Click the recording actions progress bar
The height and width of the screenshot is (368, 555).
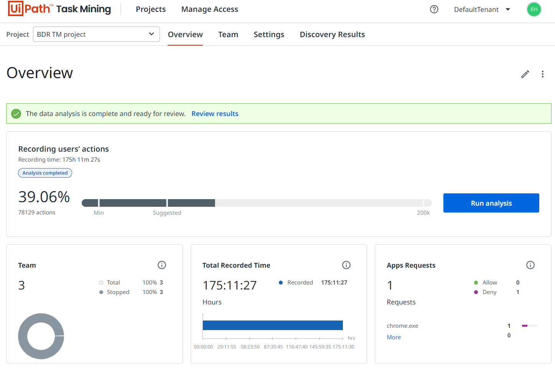[x=256, y=203]
